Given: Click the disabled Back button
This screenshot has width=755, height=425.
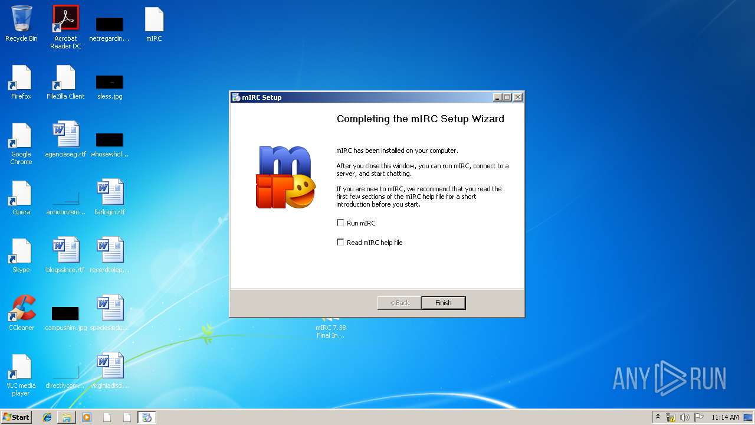Looking at the screenshot, I should click(399, 303).
